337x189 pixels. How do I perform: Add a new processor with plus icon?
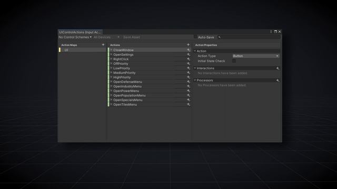click(x=277, y=80)
